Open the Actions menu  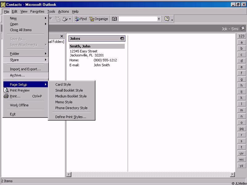coord(64,11)
